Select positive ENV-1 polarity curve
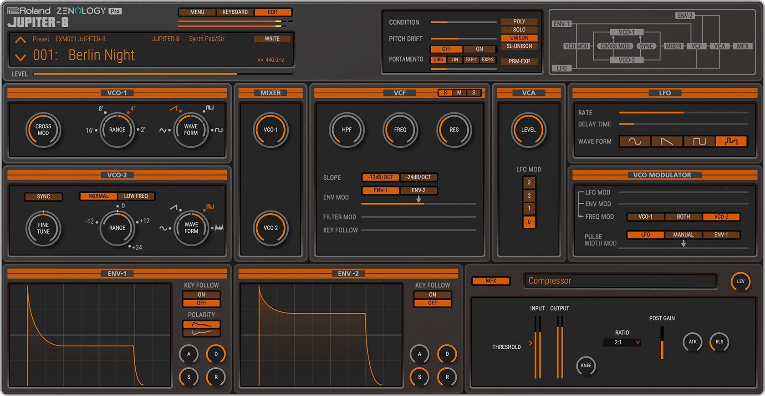The height and width of the screenshot is (396, 765). (201, 325)
